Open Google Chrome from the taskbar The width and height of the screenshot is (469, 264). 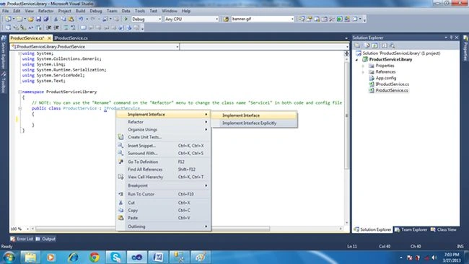point(95,257)
